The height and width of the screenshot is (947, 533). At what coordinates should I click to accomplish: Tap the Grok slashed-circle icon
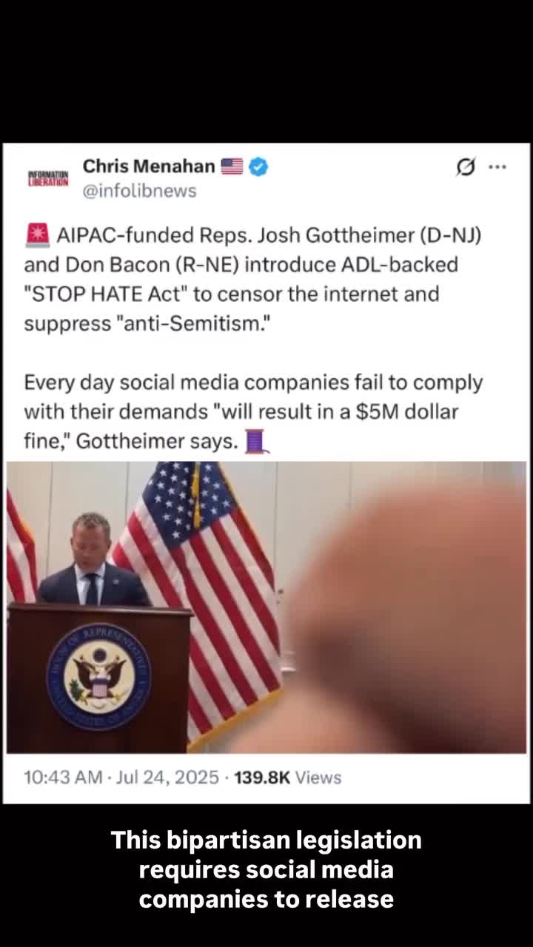465,168
